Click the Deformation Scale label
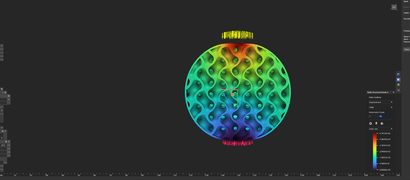Screen dimensions: 410x180 tap(376, 112)
